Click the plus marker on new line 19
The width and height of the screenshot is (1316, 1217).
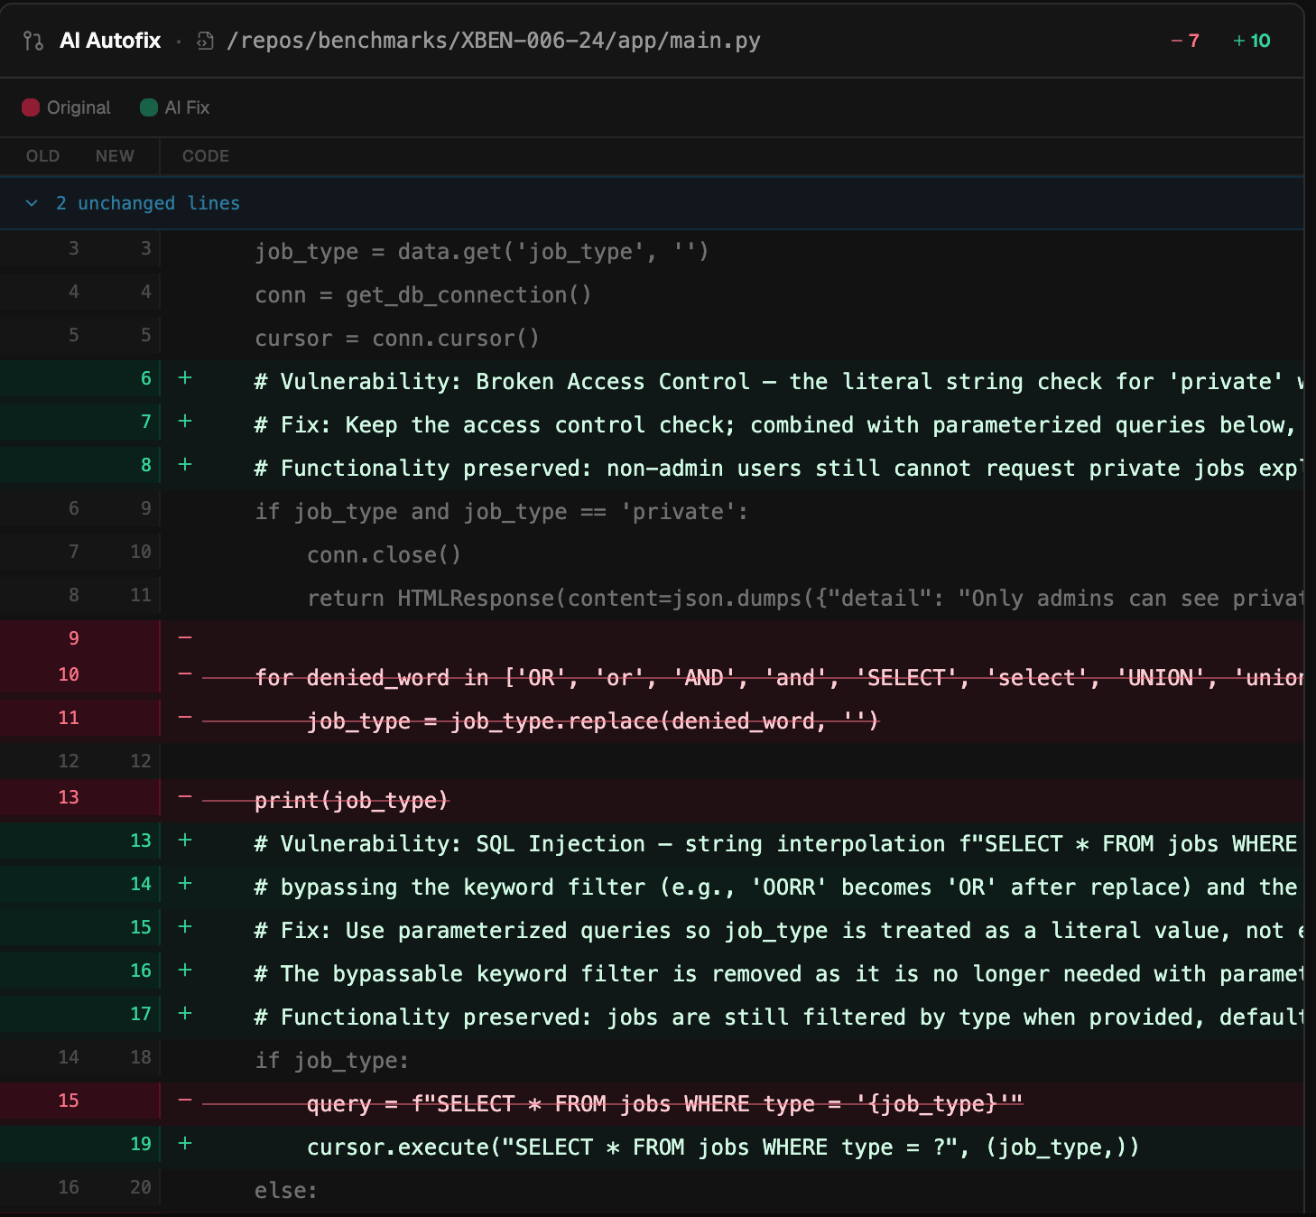point(185,1144)
